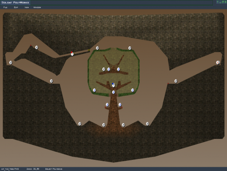Select the blue flag marker inside the tree
The width and height of the screenshot is (227, 171).
(113, 85)
